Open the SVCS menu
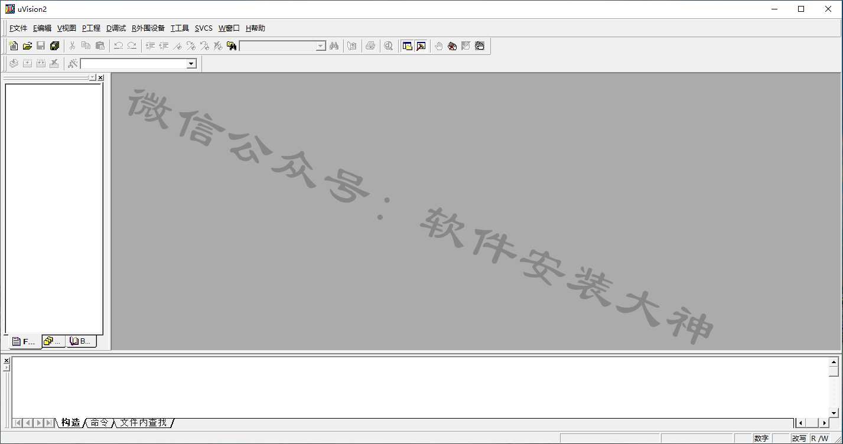This screenshot has width=843, height=444. (x=204, y=28)
